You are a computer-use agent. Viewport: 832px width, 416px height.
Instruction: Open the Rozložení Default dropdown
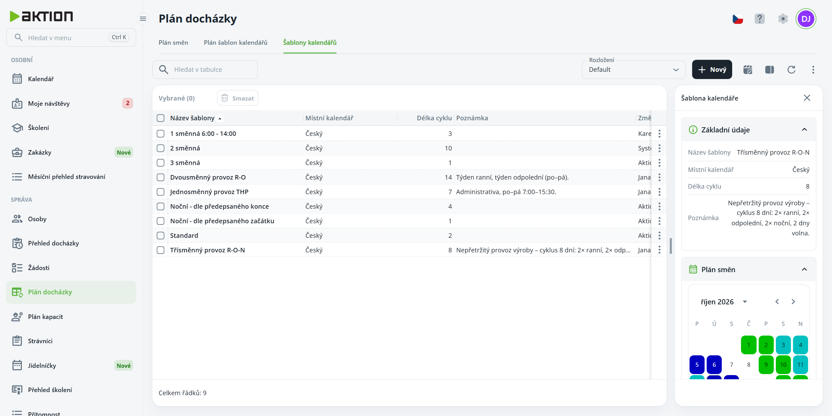634,70
